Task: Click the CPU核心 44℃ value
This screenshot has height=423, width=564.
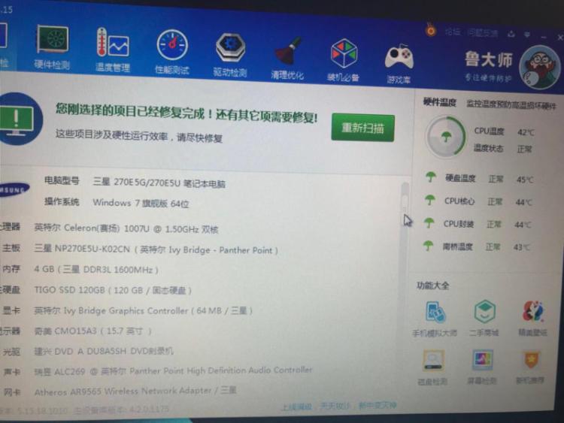Action: tap(523, 202)
